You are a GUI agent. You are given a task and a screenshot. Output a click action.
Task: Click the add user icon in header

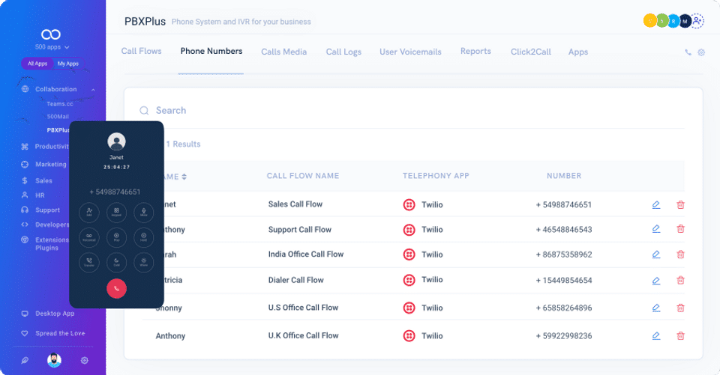tap(697, 21)
